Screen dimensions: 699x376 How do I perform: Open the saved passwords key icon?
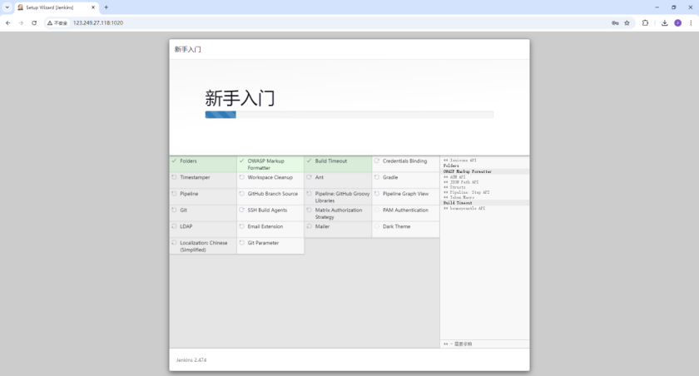click(615, 22)
